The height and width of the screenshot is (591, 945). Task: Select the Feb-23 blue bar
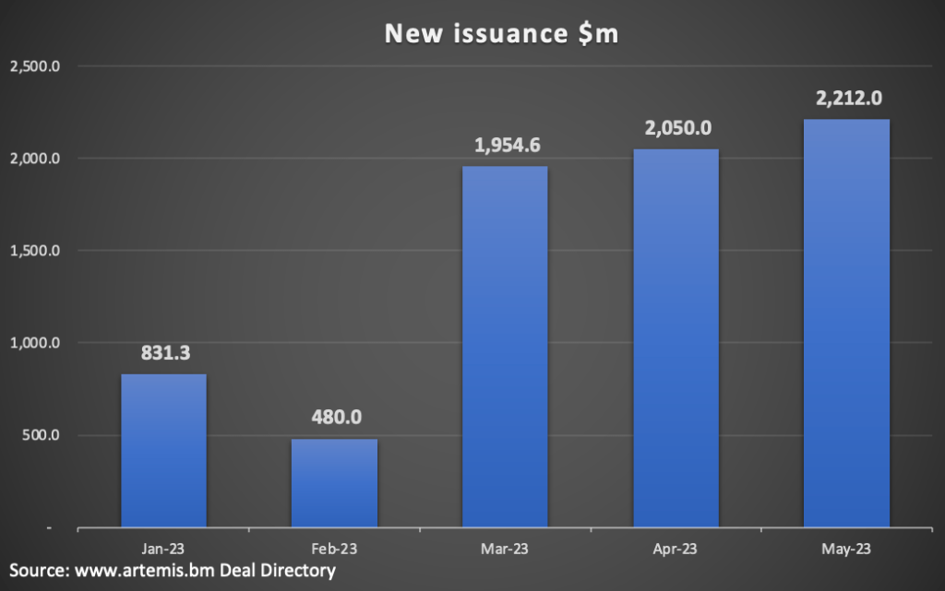[x=334, y=483]
